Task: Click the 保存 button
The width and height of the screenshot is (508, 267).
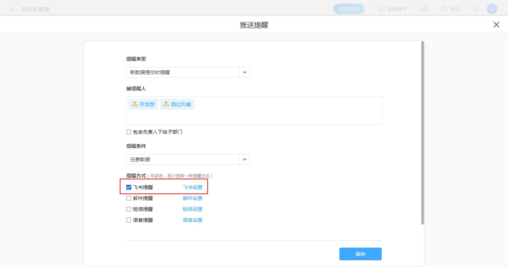Action: click(x=360, y=254)
